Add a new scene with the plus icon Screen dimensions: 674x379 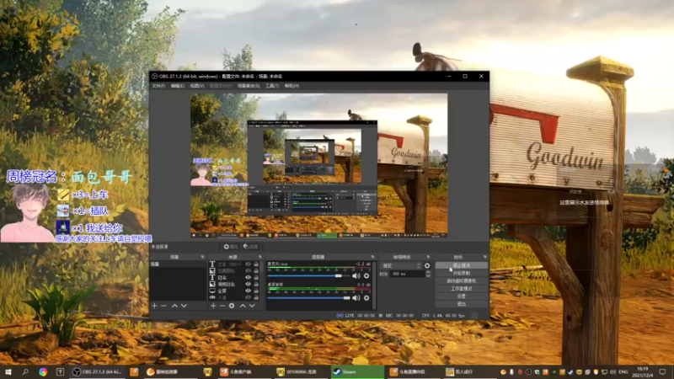click(x=154, y=306)
